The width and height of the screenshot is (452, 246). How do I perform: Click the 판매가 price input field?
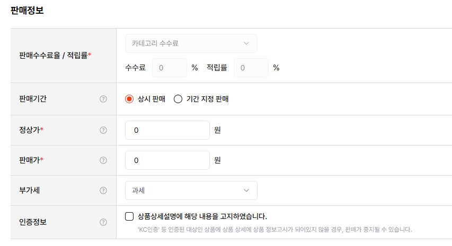click(x=167, y=160)
